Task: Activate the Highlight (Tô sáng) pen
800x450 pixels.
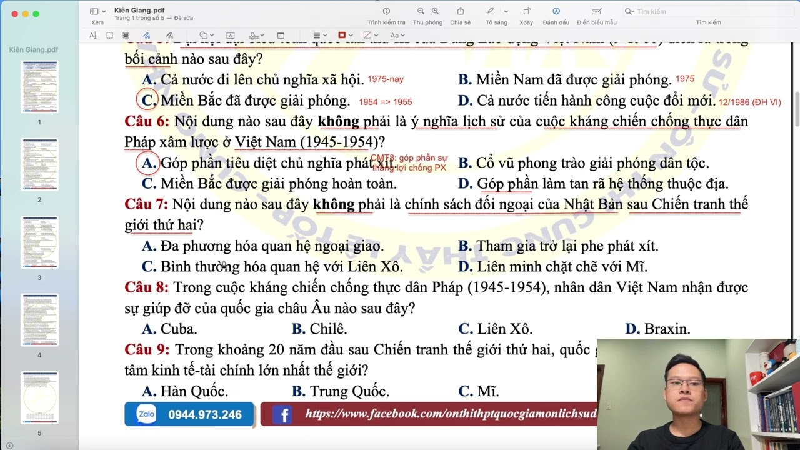Action: click(x=491, y=11)
